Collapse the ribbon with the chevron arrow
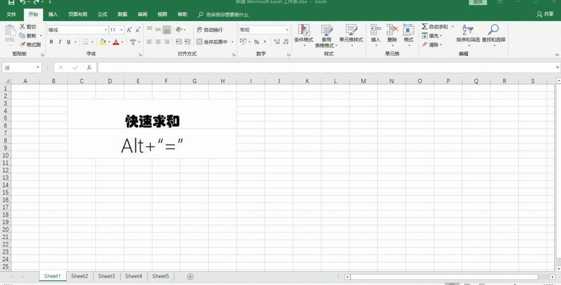Image resolution: width=561 pixels, height=285 pixels. (557, 54)
